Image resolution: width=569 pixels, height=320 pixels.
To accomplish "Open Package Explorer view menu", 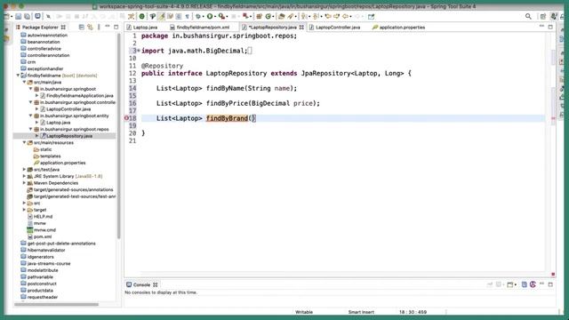I will point(99,28).
